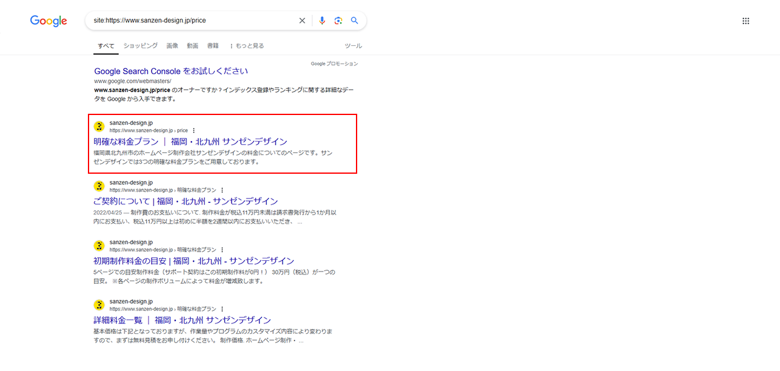Open the Google apps grid

[x=746, y=21]
